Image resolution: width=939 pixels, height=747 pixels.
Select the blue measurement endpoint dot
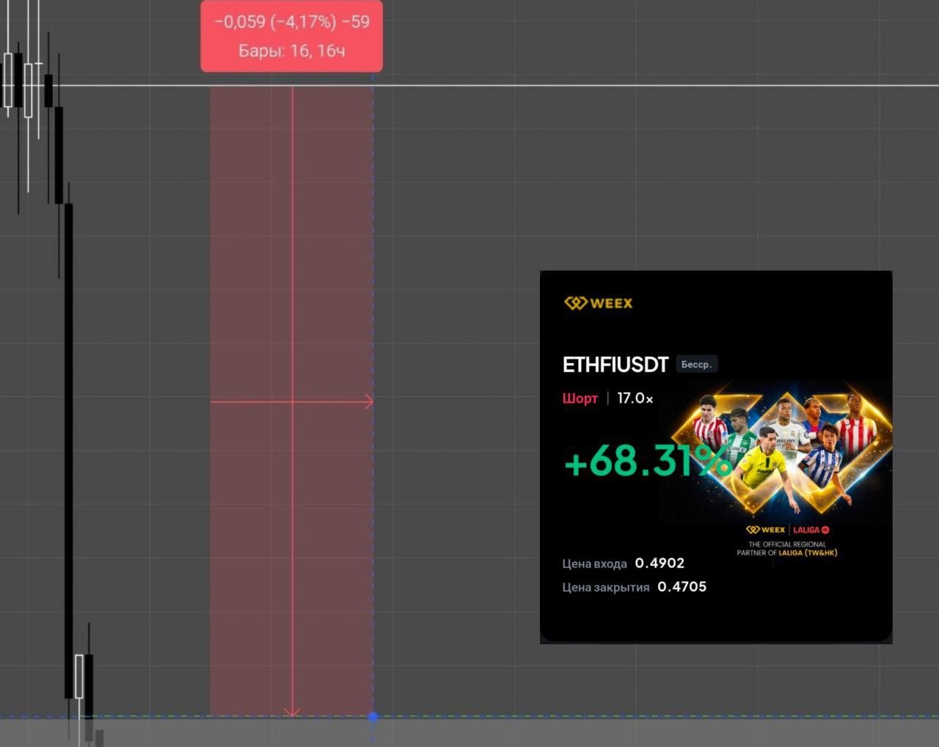coord(373,717)
